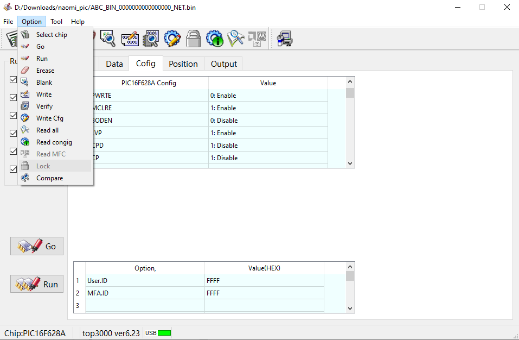The image size is (519, 340).
Task: Click the "Value" column header in the config table
Action: [x=268, y=83]
